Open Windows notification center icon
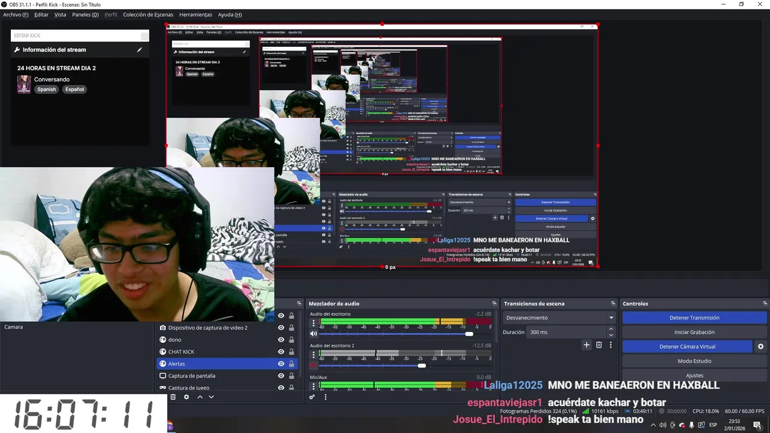 point(757,425)
